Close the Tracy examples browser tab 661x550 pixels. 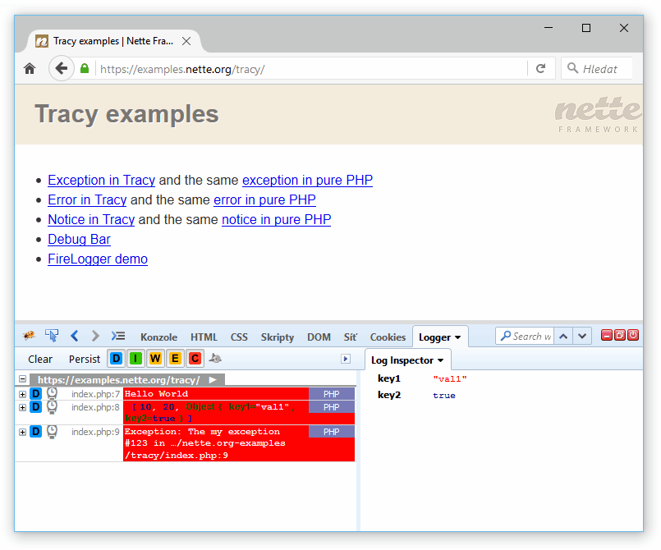(x=186, y=41)
